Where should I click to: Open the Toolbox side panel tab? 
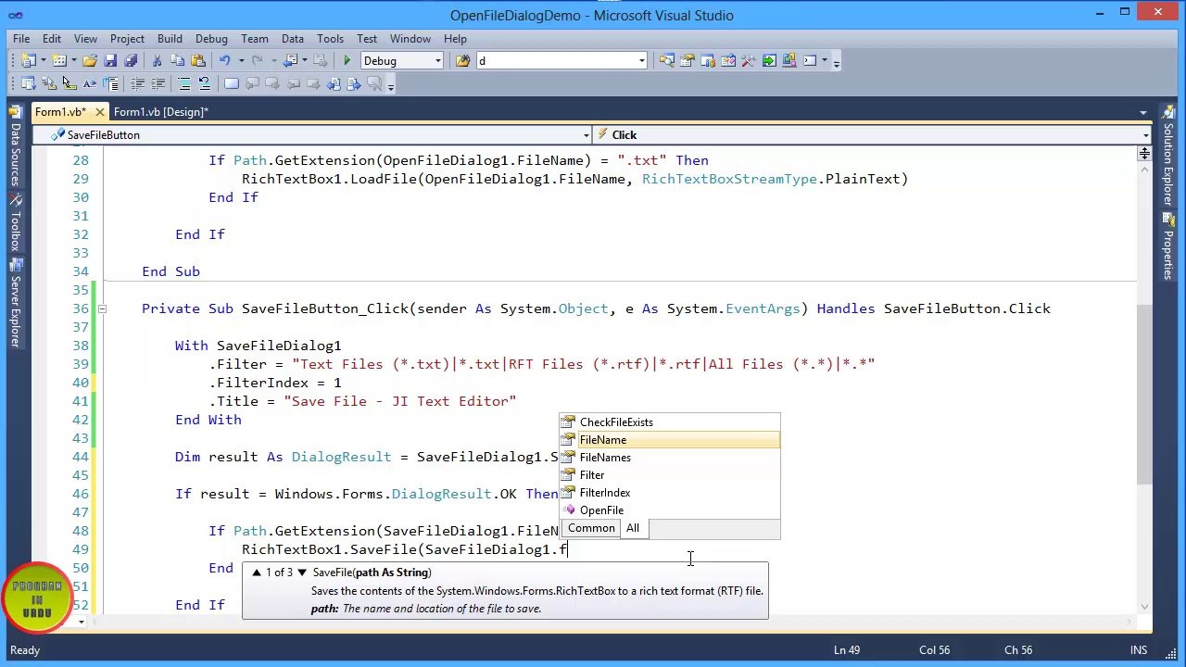point(15,223)
